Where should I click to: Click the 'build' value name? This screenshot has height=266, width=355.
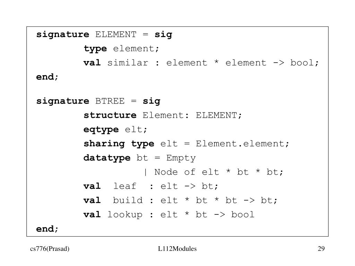coord(128,201)
